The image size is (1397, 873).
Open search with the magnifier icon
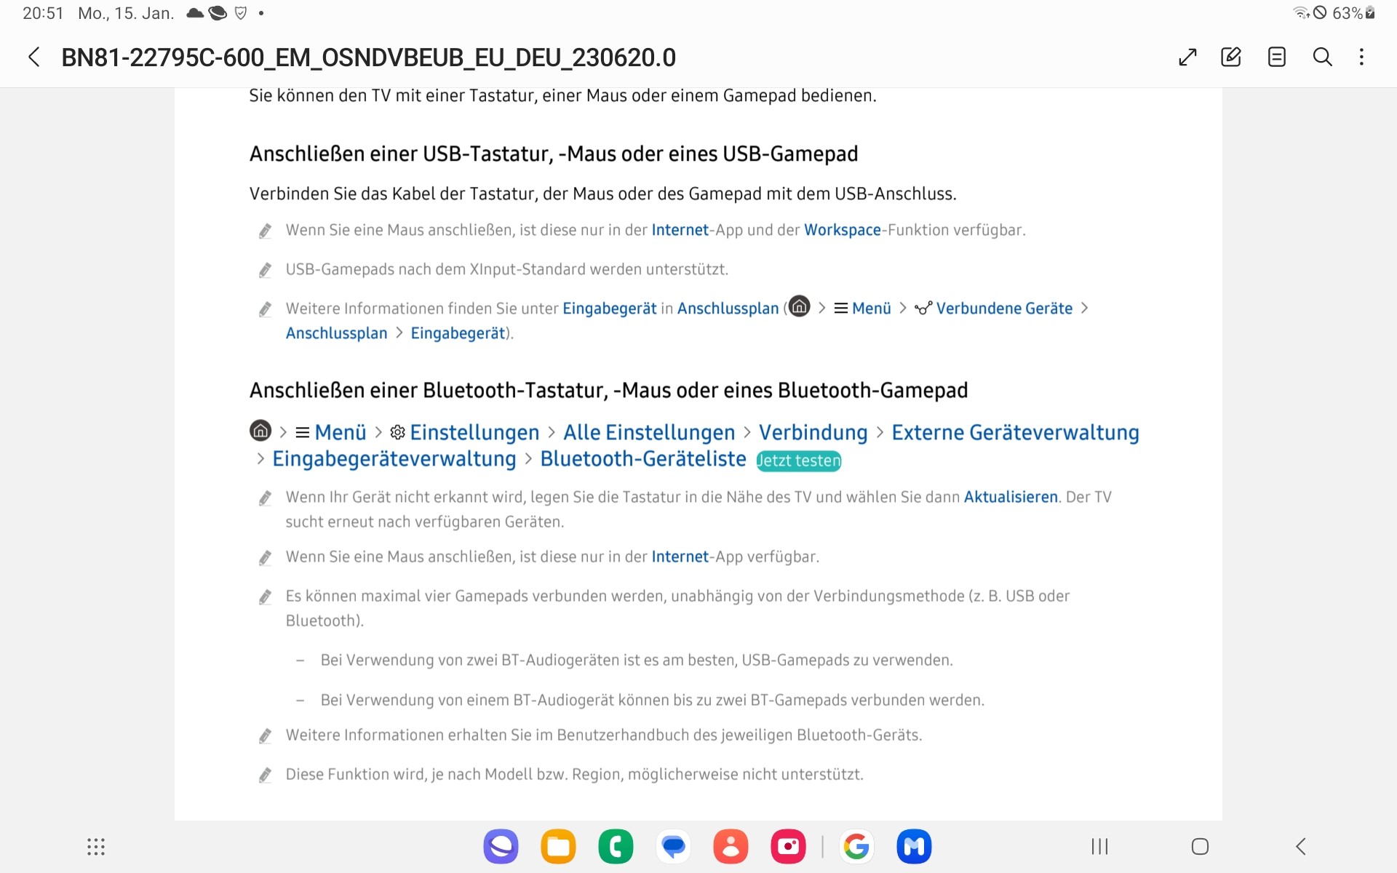[x=1322, y=57]
